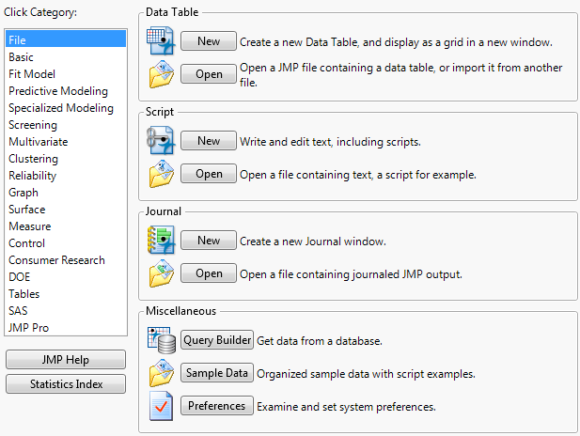Click the Query Builder database icon
The height and width of the screenshot is (436, 580).
tap(161, 340)
